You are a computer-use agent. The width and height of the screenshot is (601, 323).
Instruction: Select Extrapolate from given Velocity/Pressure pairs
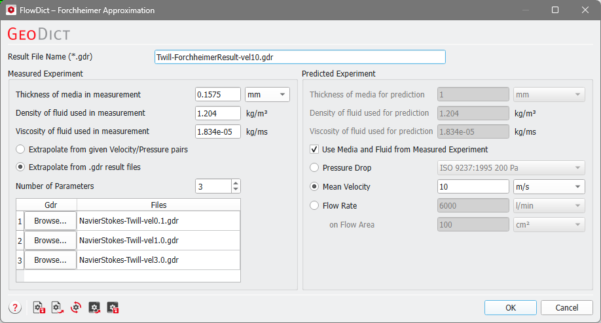tap(102, 149)
